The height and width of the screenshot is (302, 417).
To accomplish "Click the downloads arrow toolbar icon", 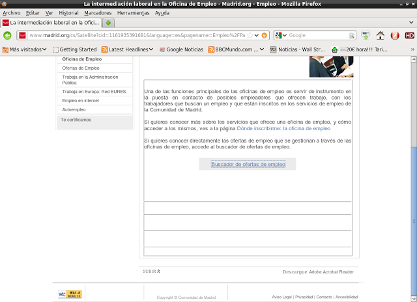I will (x=366, y=35).
